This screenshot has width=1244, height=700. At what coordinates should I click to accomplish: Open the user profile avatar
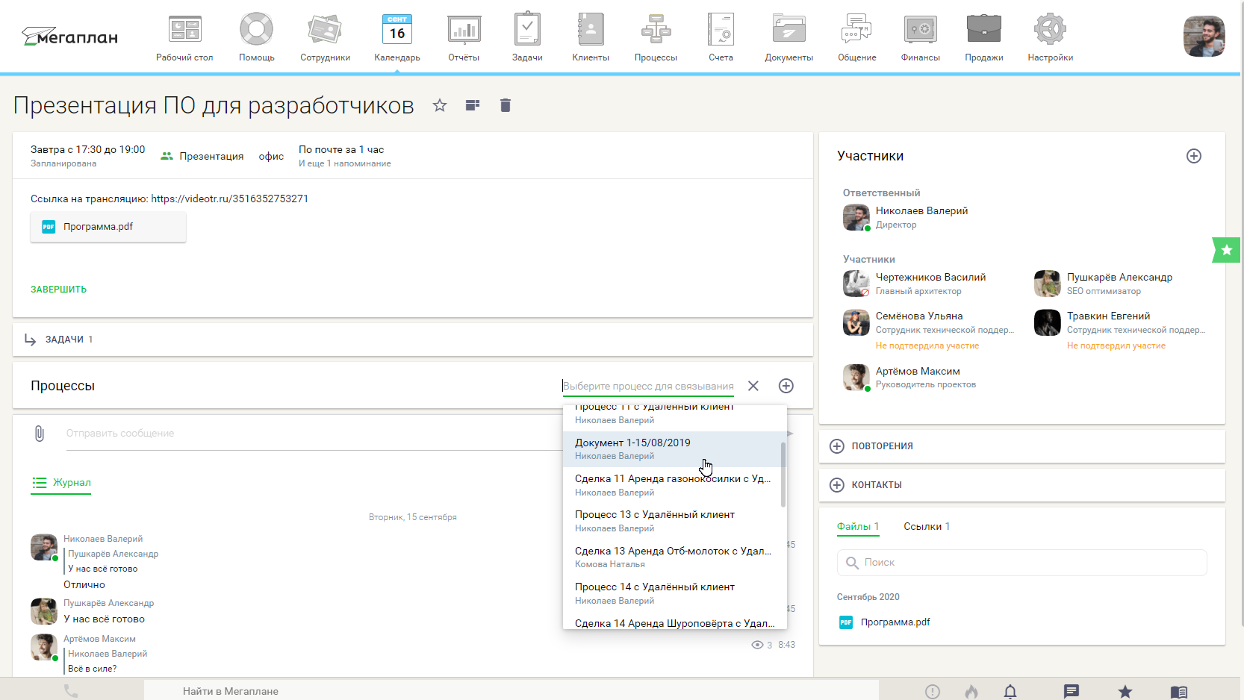tap(1204, 36)
